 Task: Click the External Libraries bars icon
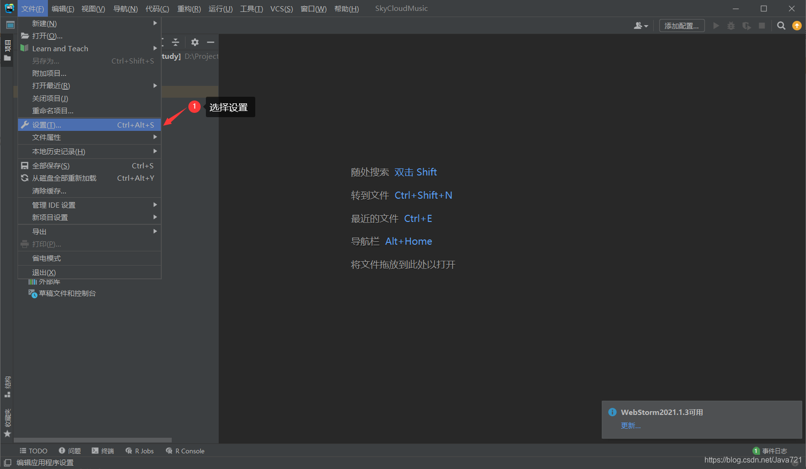click(33, 282)
